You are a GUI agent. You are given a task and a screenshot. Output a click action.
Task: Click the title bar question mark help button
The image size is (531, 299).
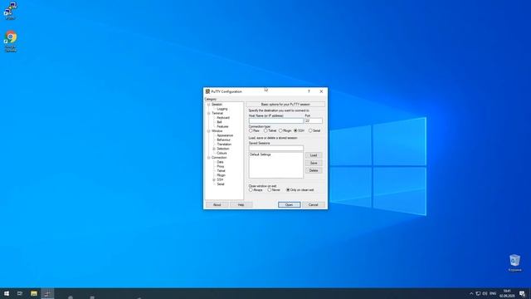coord(309,91)
